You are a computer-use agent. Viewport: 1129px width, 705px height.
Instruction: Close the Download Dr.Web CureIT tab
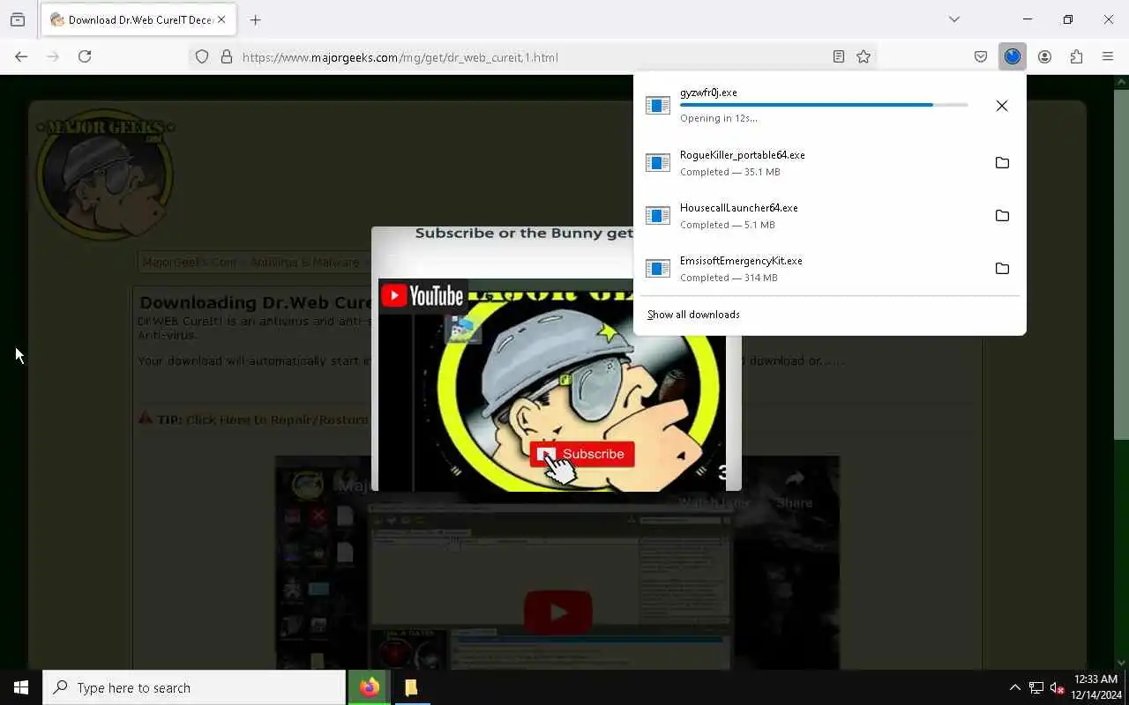pos(221,19)
